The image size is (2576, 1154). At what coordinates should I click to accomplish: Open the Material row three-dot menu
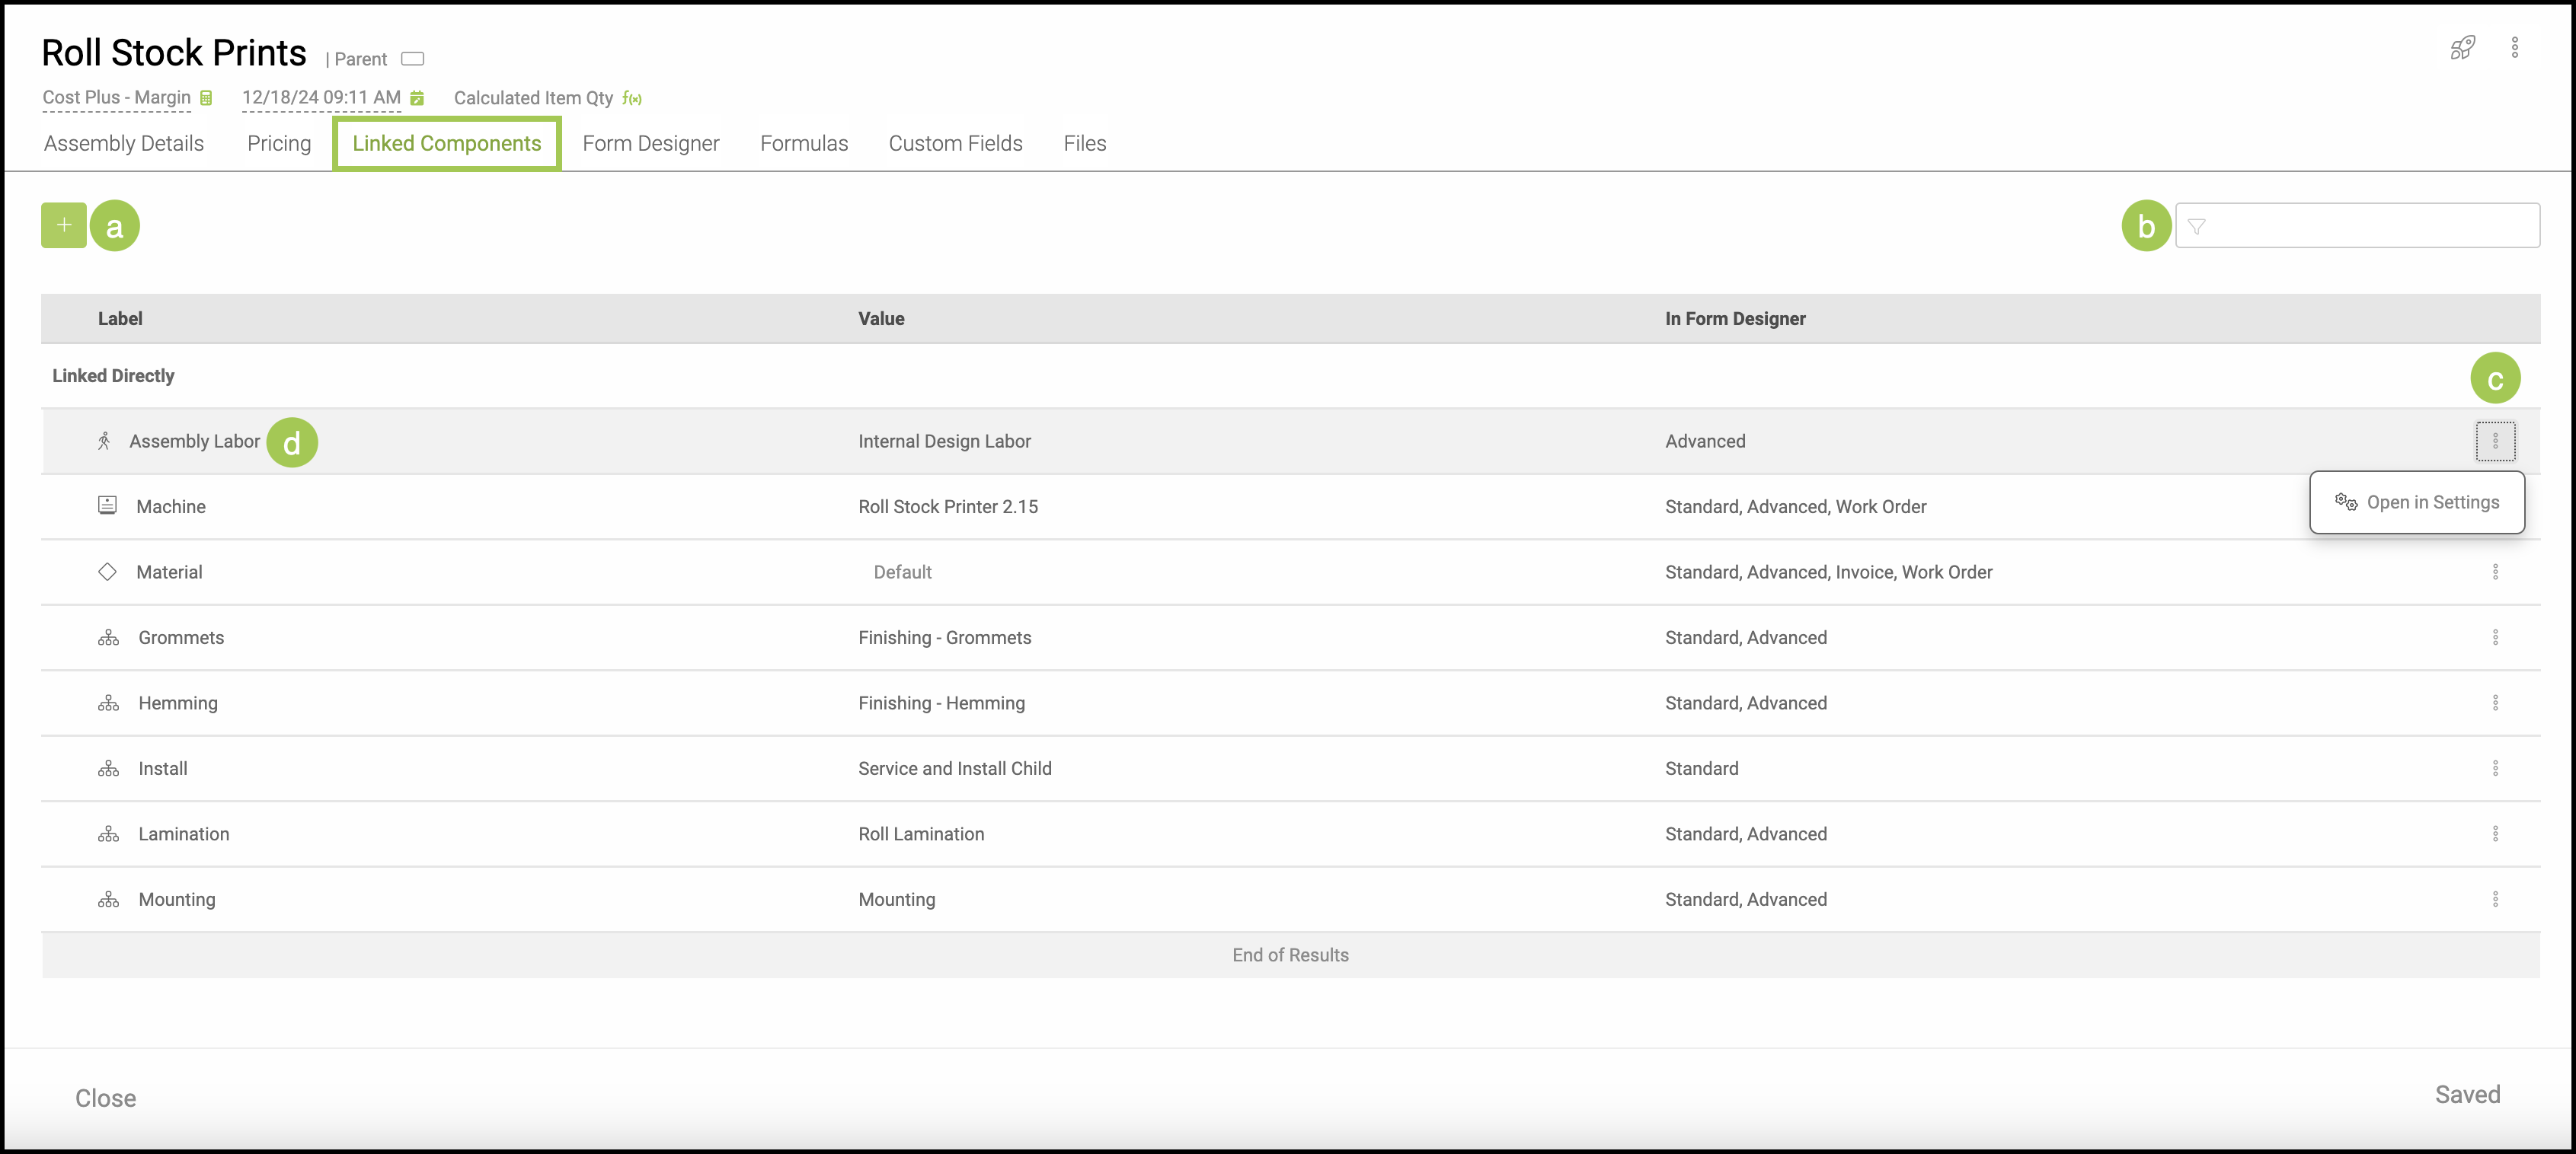2495,572
